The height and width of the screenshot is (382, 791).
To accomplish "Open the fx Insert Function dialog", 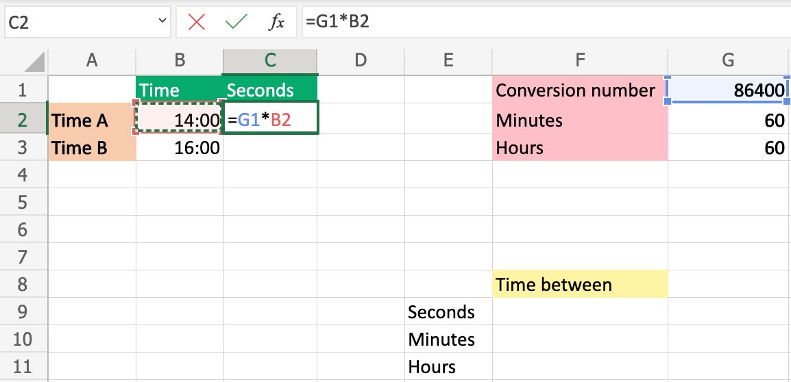I will 276,23.
